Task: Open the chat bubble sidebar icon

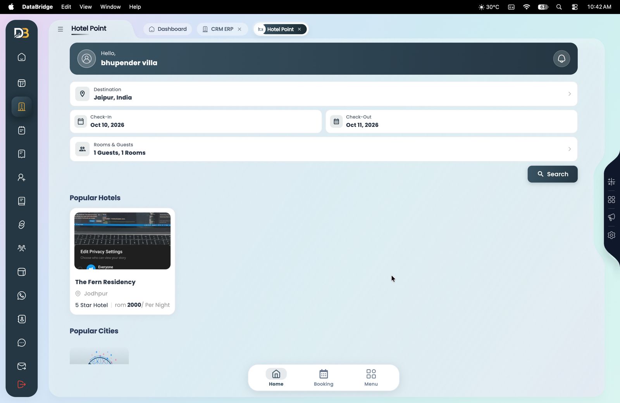Action: point(22,343)
